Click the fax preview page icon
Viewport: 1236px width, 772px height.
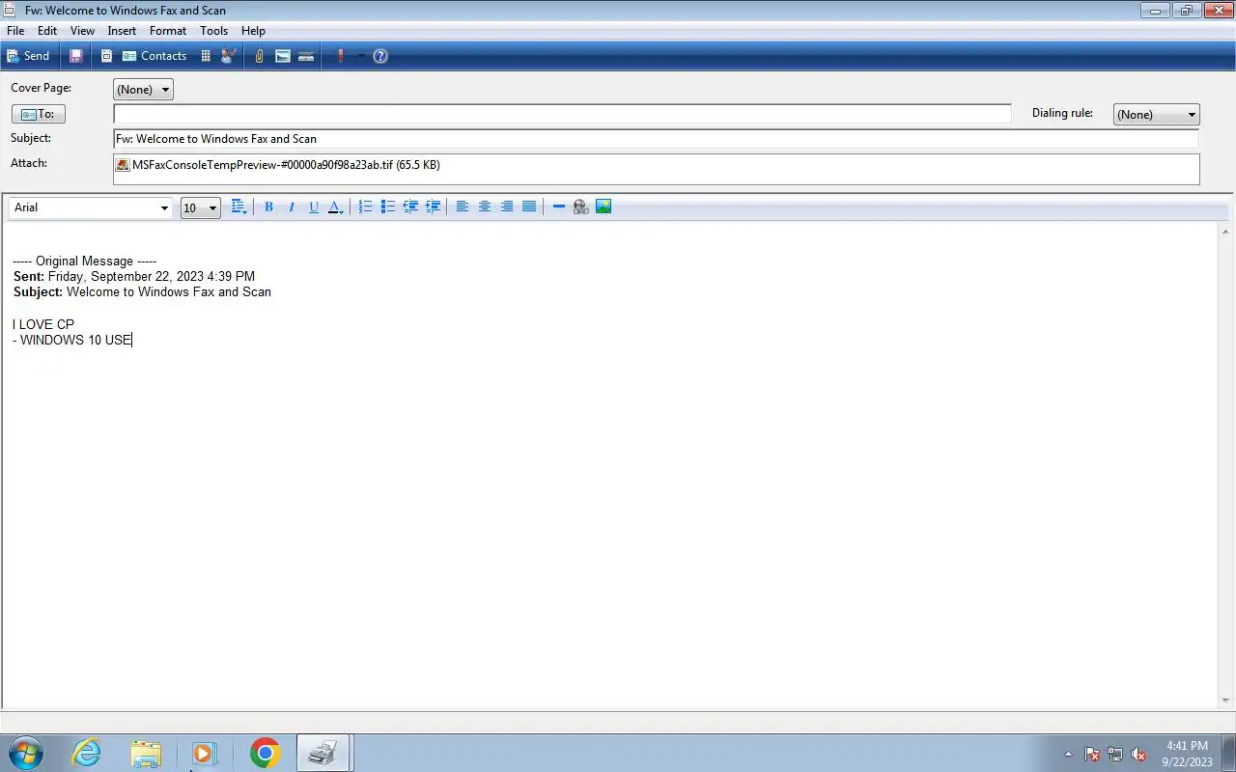(106, 56)
